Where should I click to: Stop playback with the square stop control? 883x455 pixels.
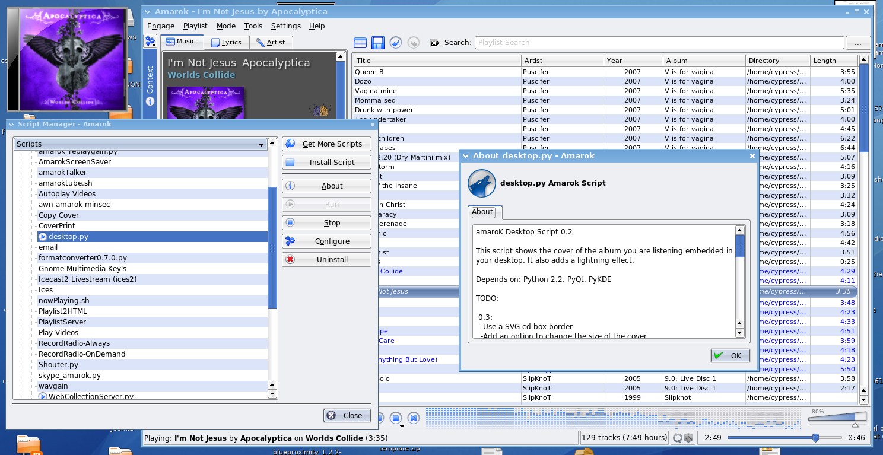[396, 418]
